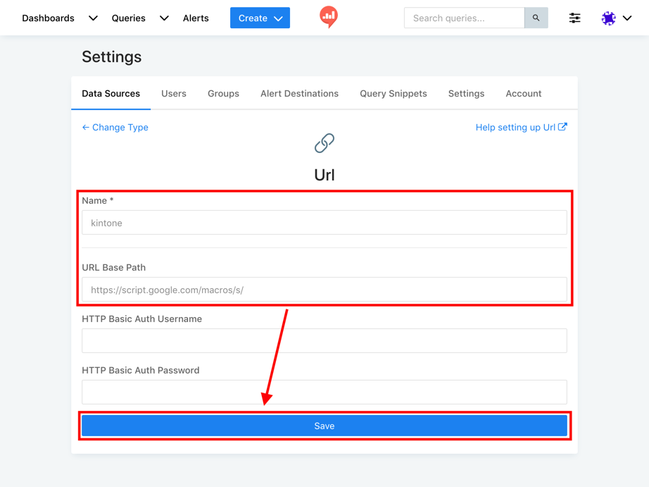Open the Alert Destinations tab
The image size is (649, 487).
tap(299, 94)
